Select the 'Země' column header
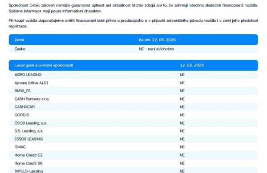The width and height of the screenshot is (267, 173). click(x=19, y=40)
